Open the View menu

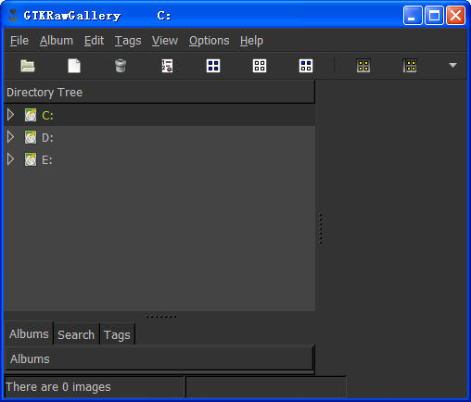click(x=165, y=41)
